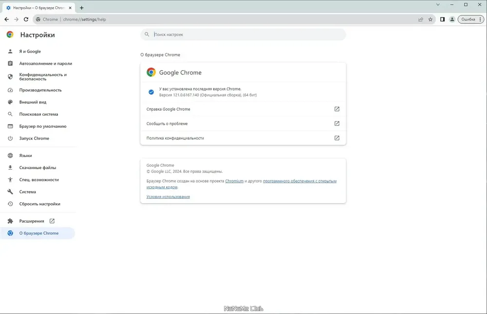The height and width of the screenshot is (314, 487).
Task: Click the shield icon for privacy settings
Action: [10, 77]
